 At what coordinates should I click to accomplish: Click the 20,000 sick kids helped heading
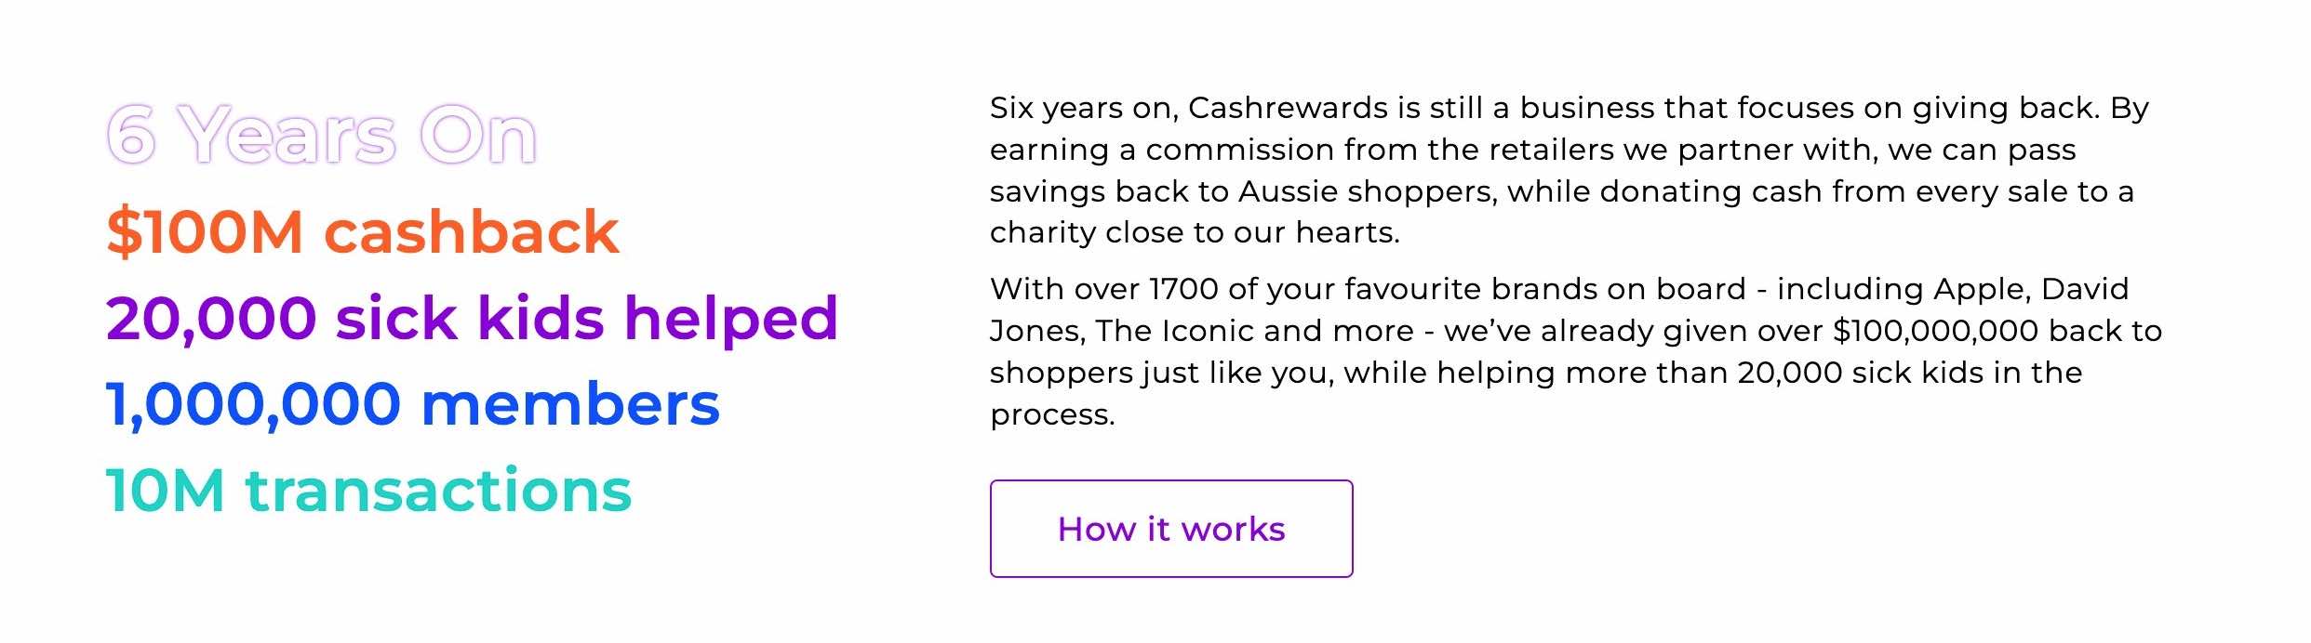pos(472,319)
